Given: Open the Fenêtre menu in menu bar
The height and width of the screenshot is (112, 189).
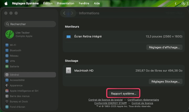Looking at the screenshot, I should pyautogui.click(x=84, y=3).
